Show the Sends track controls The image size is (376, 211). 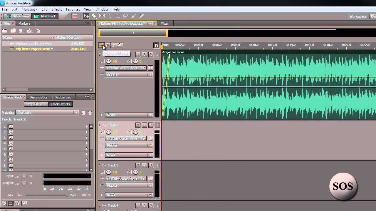click(114, 45)
